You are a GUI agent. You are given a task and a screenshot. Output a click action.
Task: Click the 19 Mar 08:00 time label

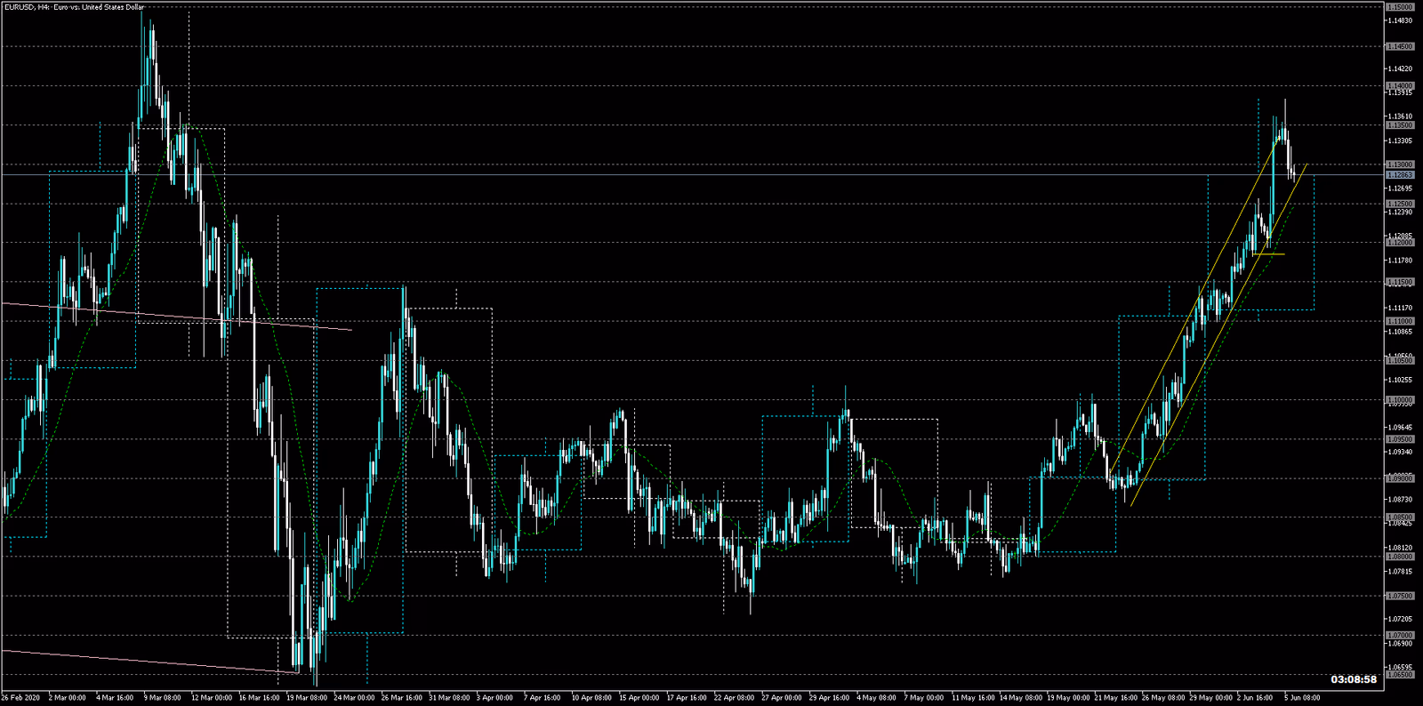[x=306, y=698]
